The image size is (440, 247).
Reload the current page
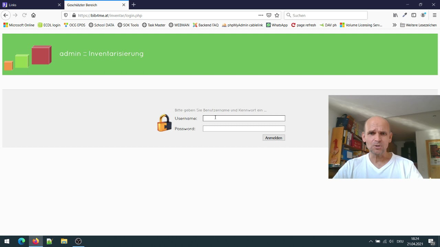[x=24, y=15]
